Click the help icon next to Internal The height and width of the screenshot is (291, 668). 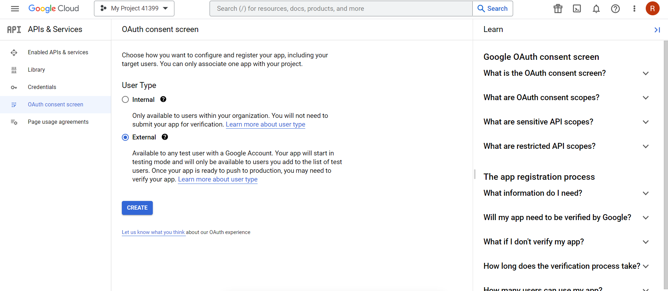(x=163, y=99)
